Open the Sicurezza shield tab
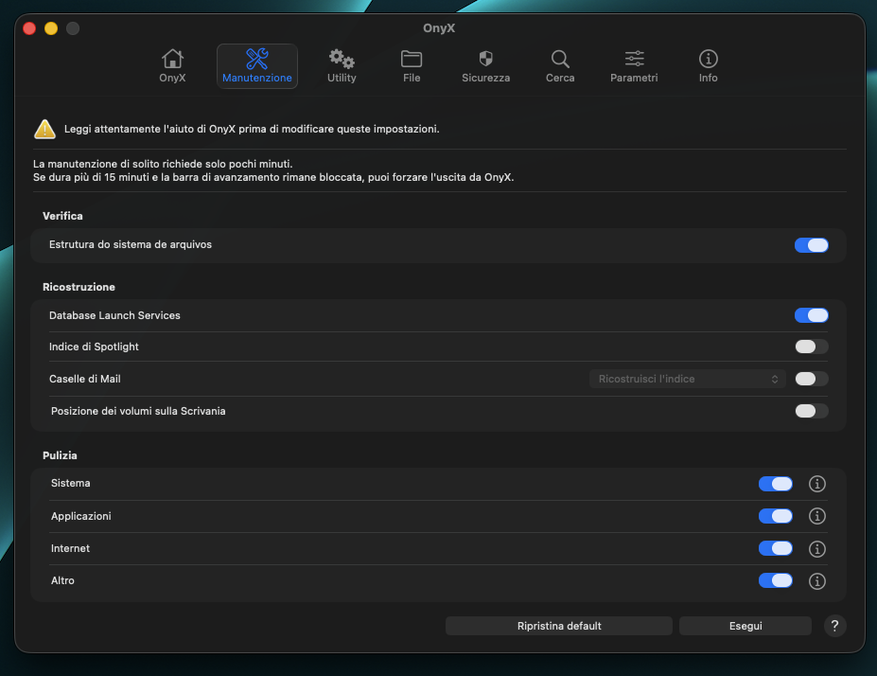Screen dimensions: 877x676 pos(485,66)
